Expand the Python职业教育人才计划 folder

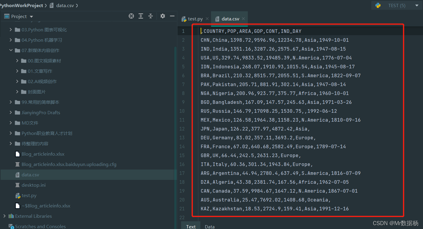pos(11,133)
